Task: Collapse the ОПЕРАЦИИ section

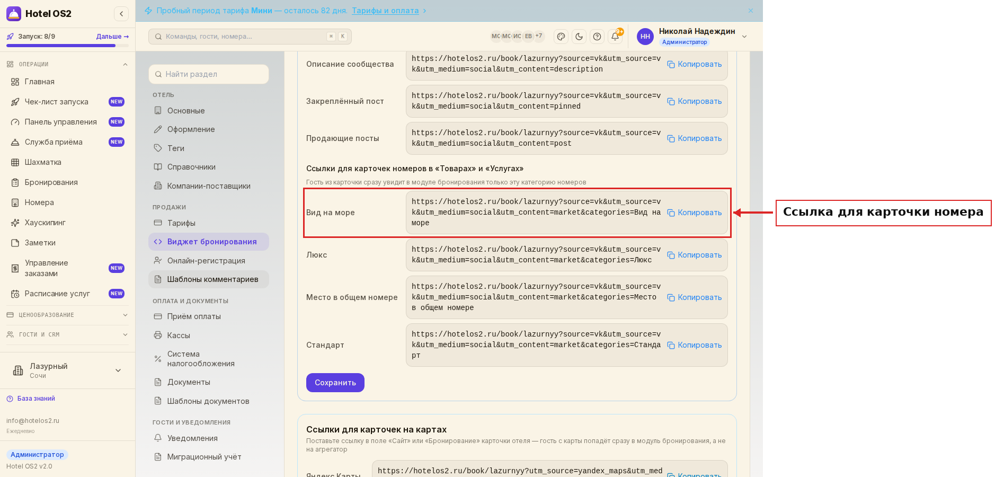Action: pos(67,64)
